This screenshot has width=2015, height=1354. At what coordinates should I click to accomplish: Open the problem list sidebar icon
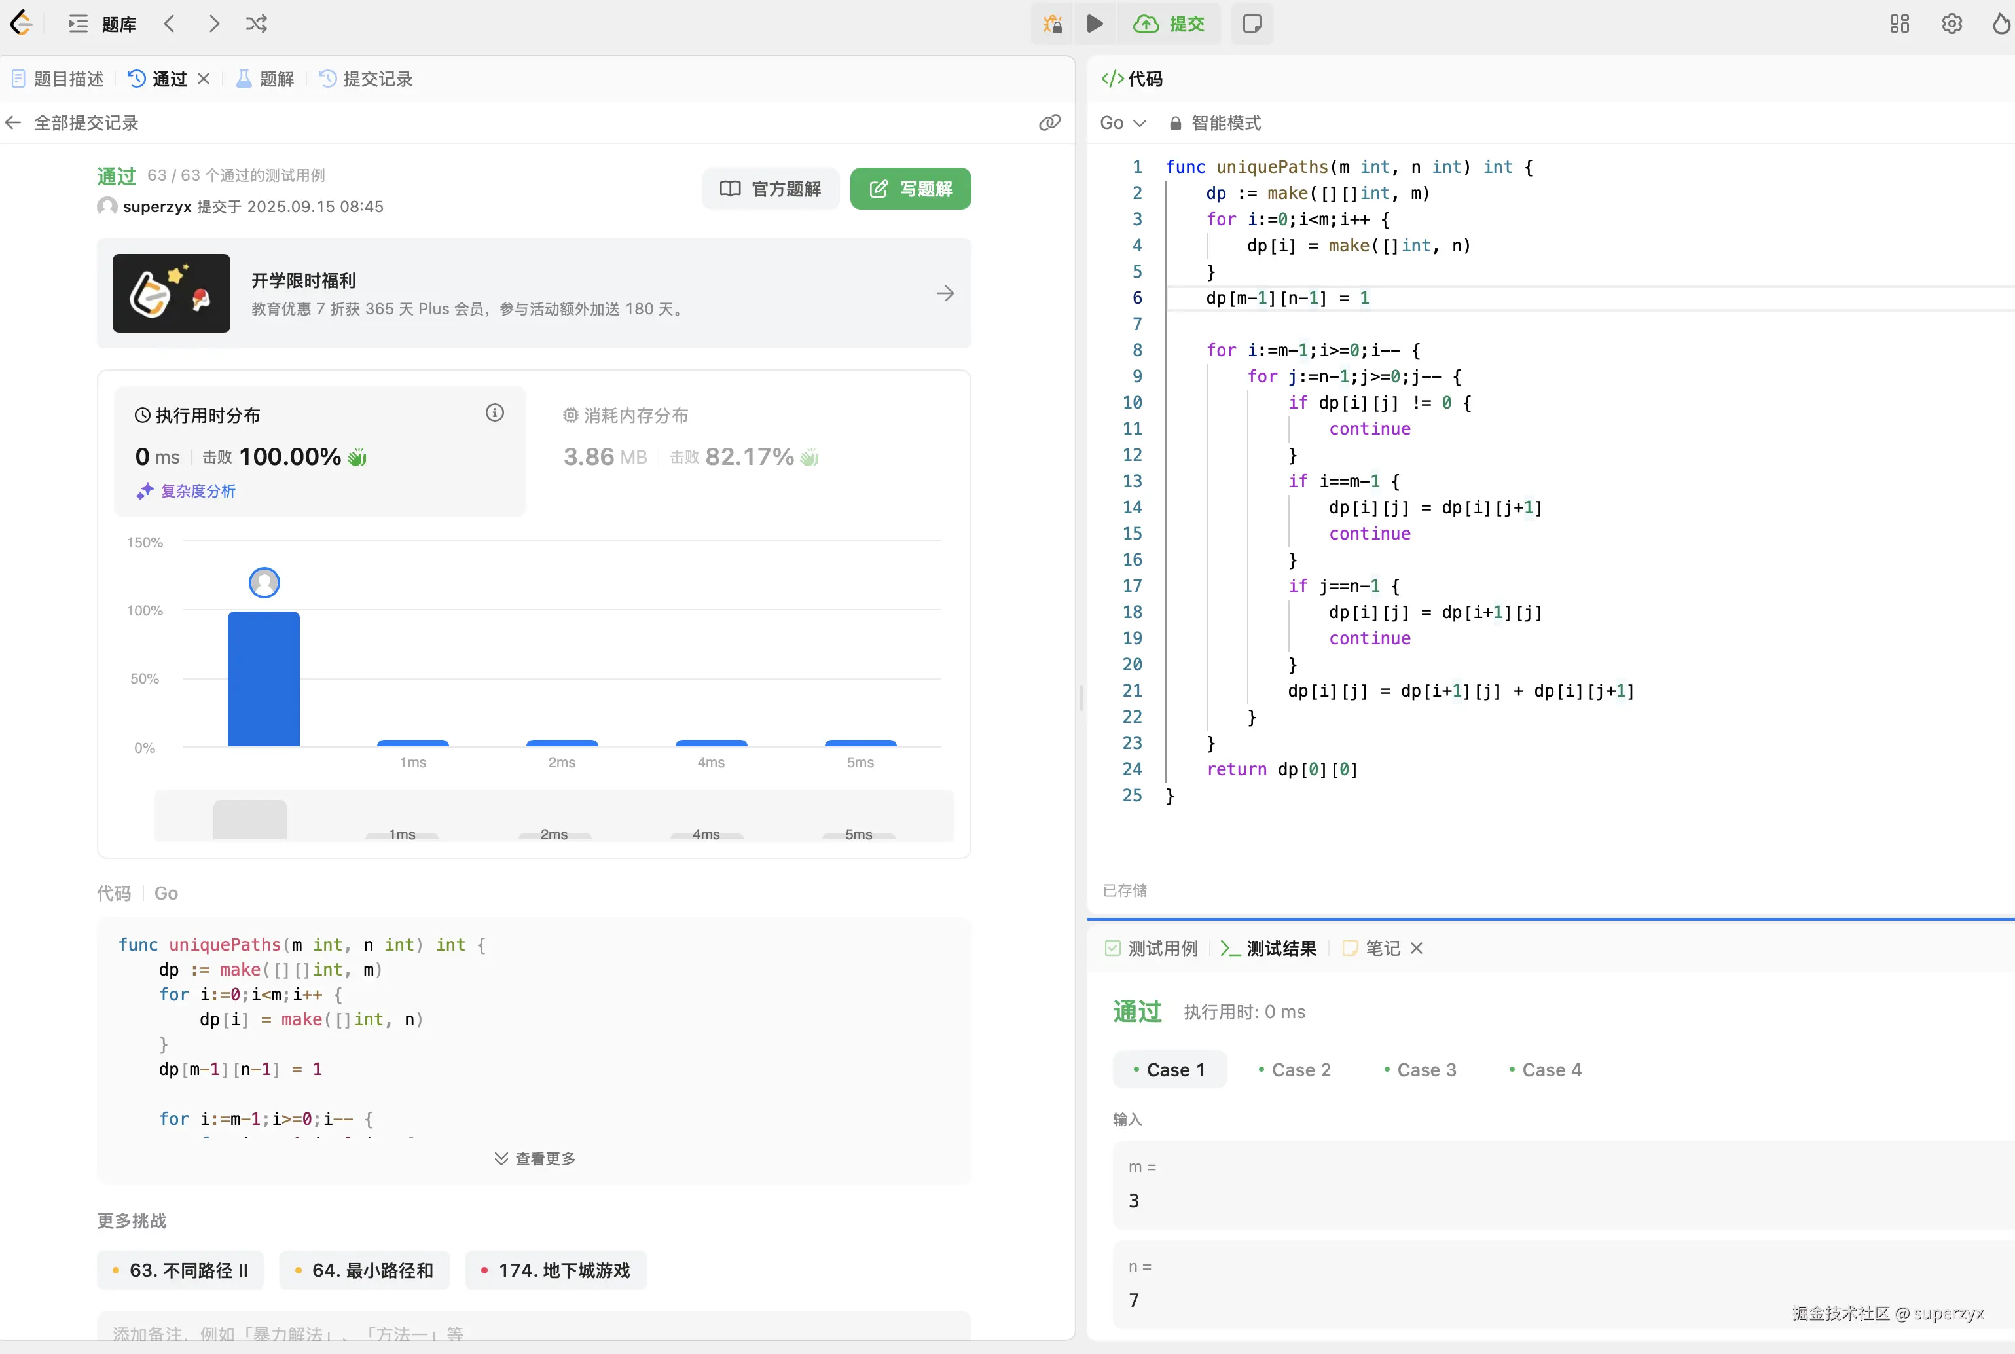78,24
